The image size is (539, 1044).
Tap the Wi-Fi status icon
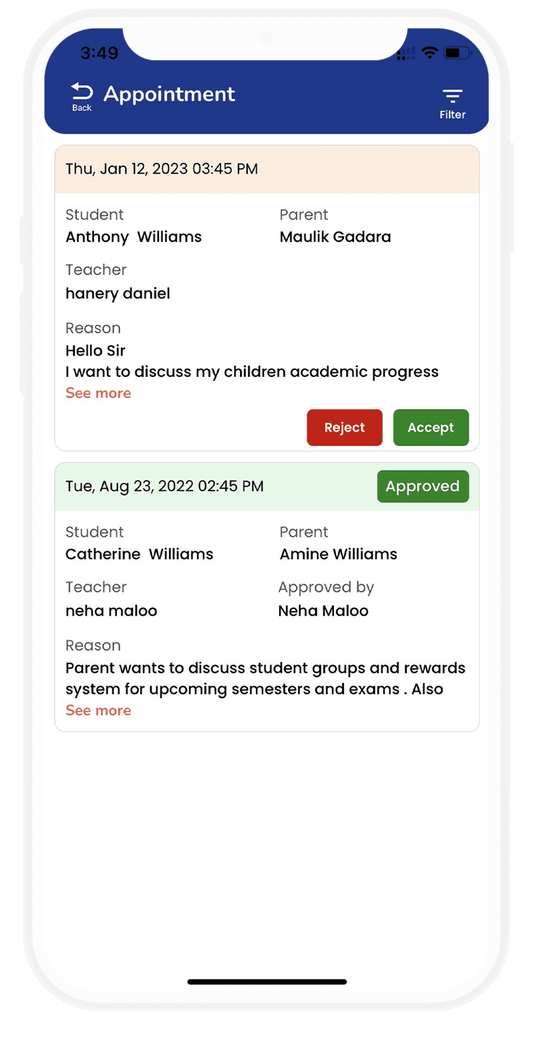click(x=429, y=53)
